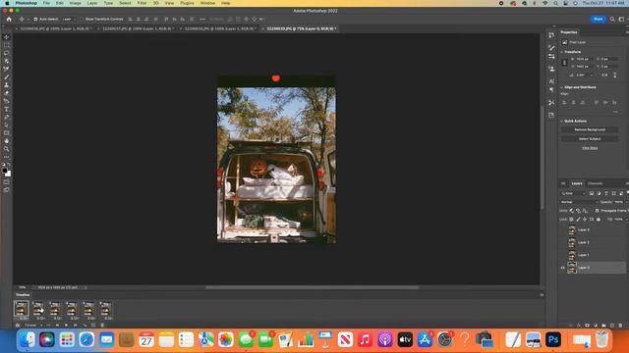This screenshot has width=629, height=353.
Task: Open Music app from the Dock
Action: click(365, 340)
